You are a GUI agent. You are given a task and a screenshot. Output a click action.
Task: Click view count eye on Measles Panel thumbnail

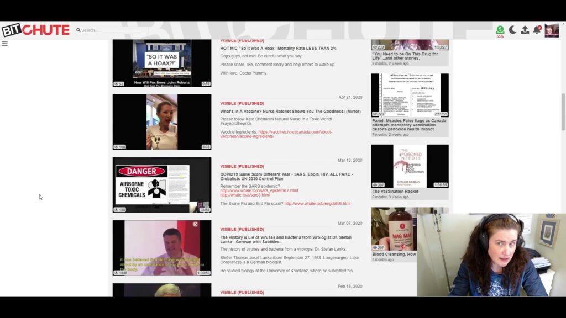tap(375, 114)
